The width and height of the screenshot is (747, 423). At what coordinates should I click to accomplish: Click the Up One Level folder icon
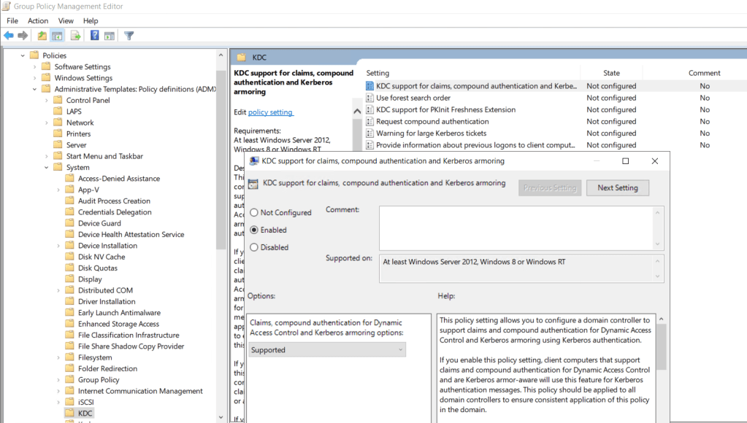[42, 36]
